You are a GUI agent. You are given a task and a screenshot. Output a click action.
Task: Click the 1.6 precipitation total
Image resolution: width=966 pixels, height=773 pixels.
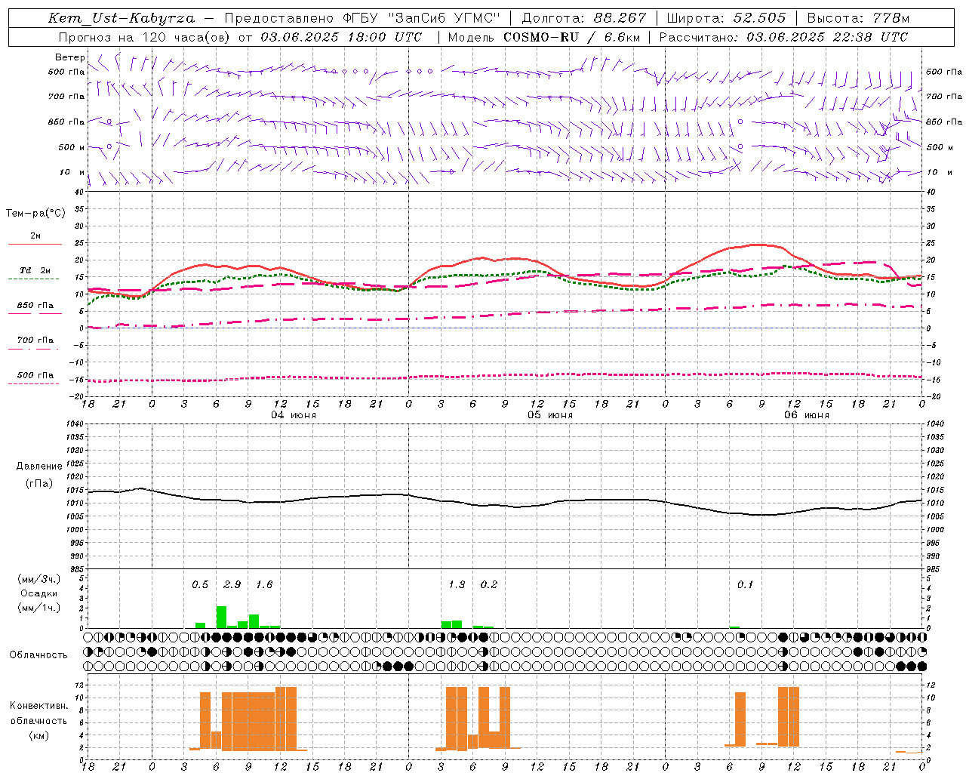264,584
